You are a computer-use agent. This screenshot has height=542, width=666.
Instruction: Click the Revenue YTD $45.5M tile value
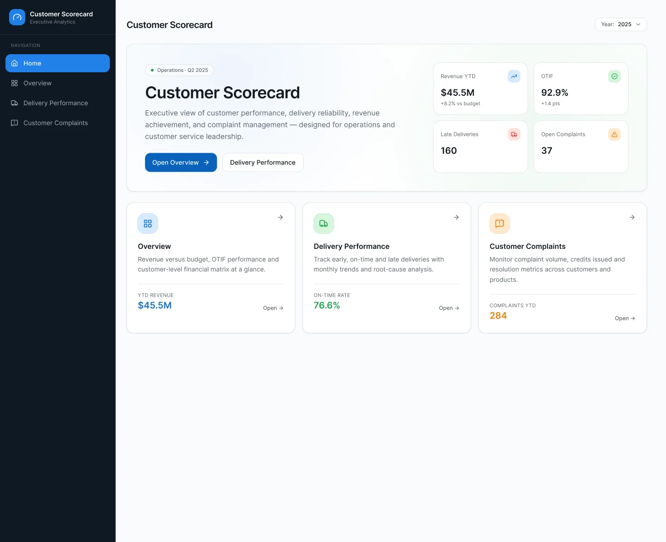pyautogui.click(x=457, y=93)
